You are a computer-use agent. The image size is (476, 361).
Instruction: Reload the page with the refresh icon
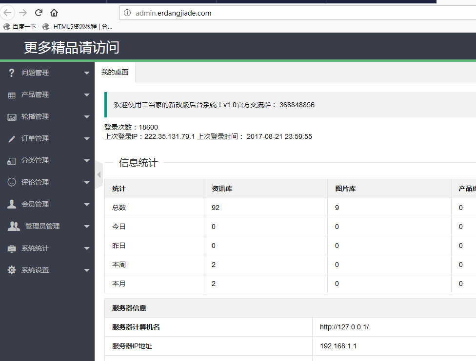tap(39, 13)
